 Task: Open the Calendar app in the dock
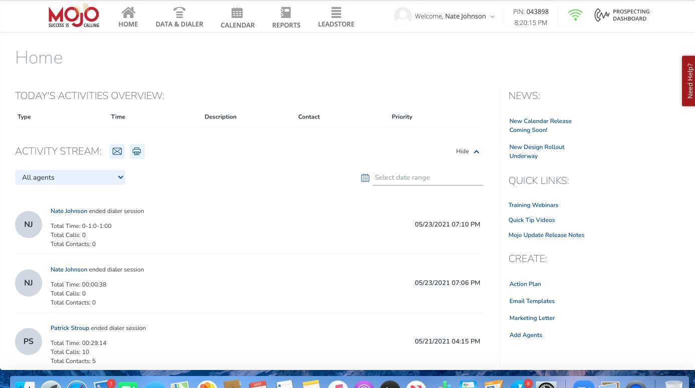(258, 384)
